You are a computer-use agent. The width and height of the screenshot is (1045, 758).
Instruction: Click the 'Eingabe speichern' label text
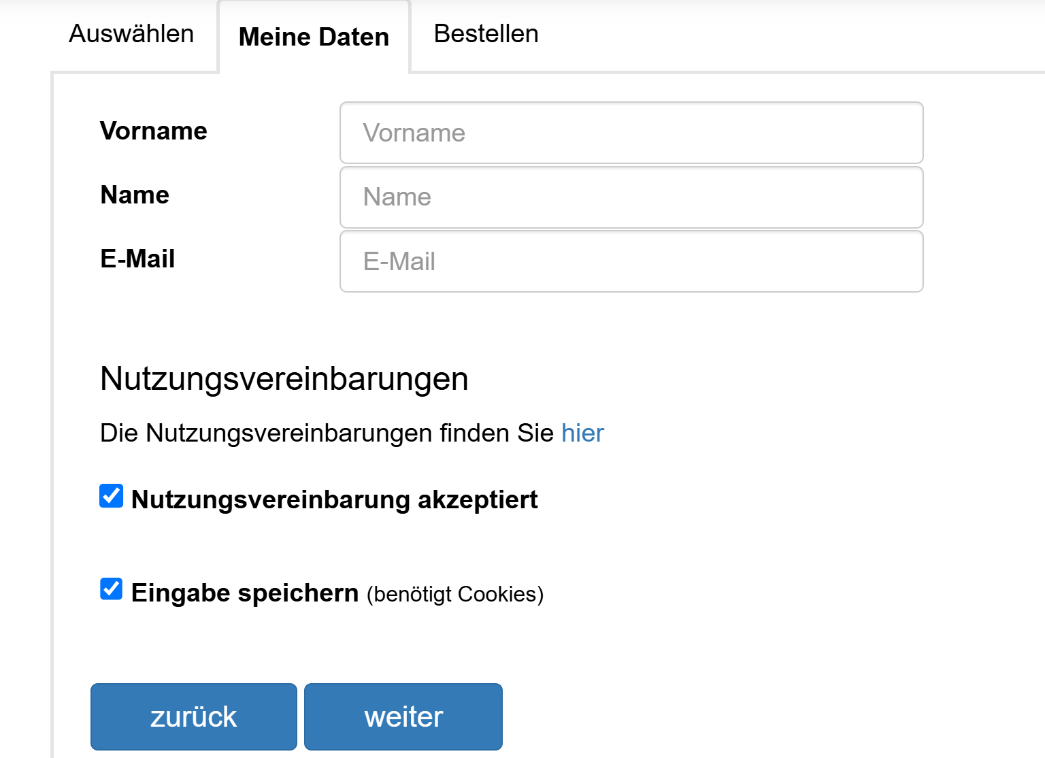point(244,593)
